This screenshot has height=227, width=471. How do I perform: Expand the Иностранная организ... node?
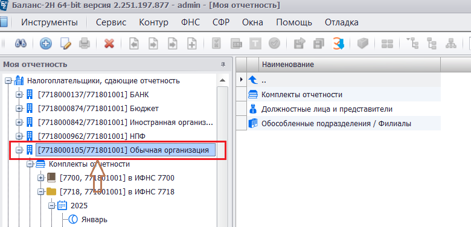click(x=19, y=123)
